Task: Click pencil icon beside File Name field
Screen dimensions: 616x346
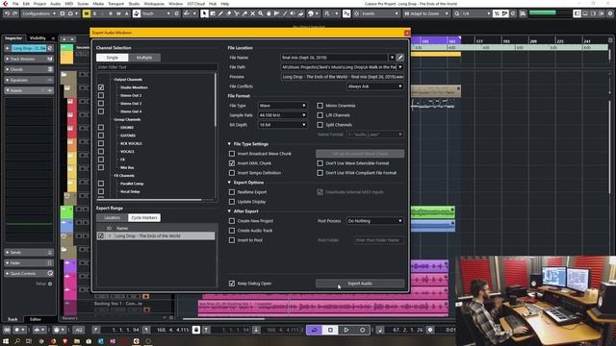Action: 400,58
